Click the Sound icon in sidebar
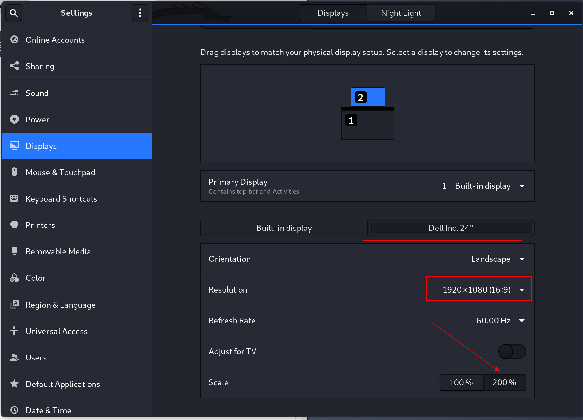This screenshot has height=420, width=583. click(14, 93)
